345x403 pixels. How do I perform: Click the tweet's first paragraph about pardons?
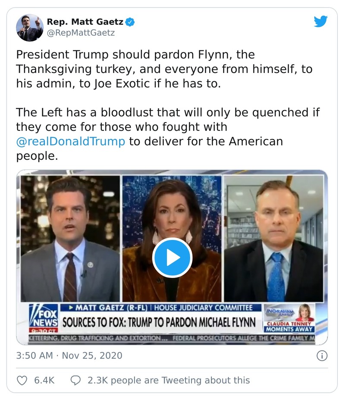tap(164, 69)
